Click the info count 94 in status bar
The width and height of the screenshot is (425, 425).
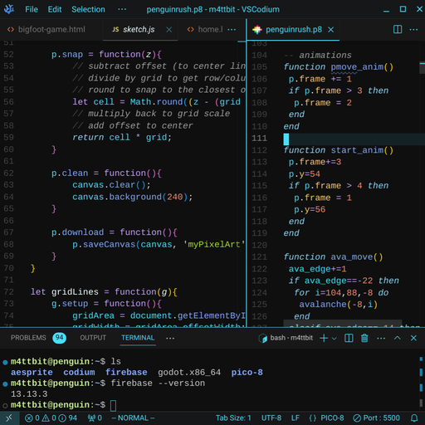click(68, 418)
